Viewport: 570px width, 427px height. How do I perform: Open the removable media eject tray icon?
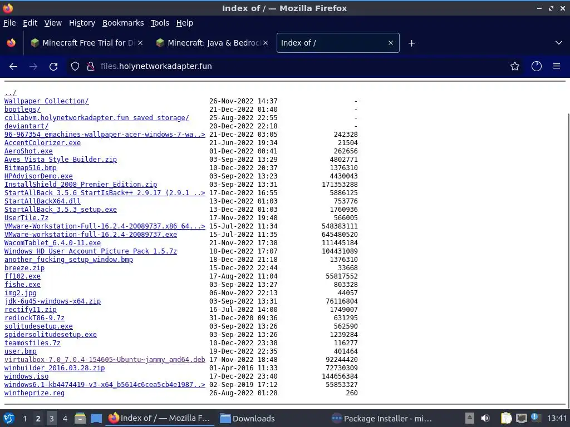(x=470, y=418)
